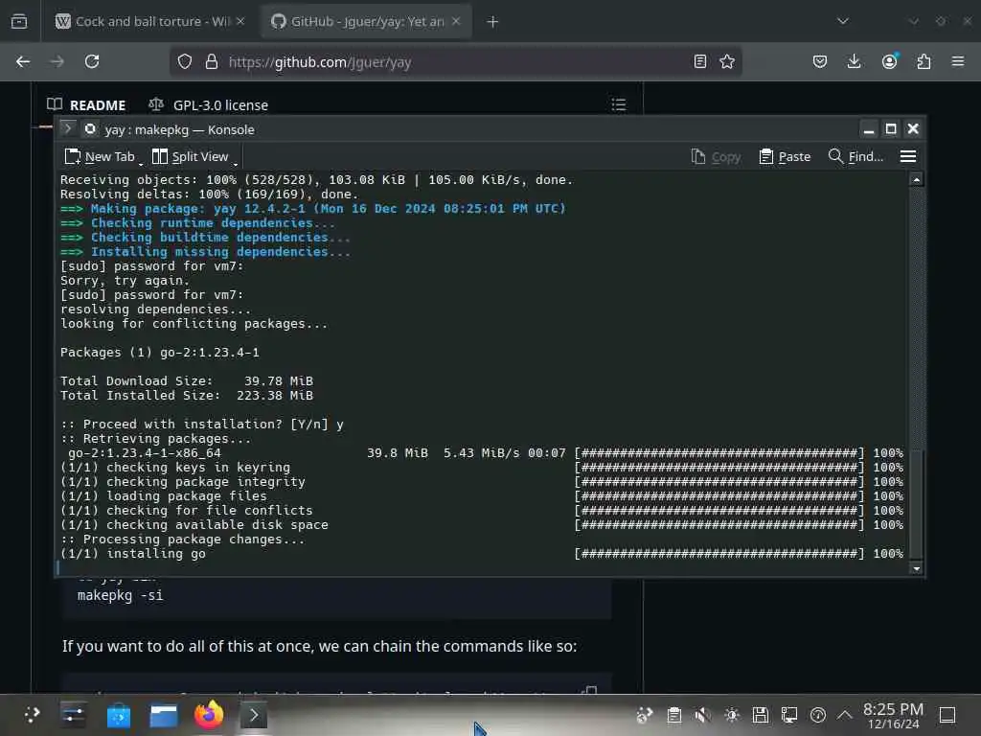This screenshot has height=736, width=981.
Task: Show site security padlock details
Action: (212, 61)
